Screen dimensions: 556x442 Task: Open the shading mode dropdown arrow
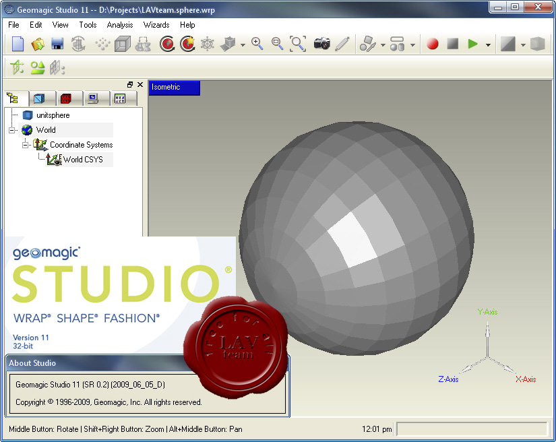coord(524,45)
